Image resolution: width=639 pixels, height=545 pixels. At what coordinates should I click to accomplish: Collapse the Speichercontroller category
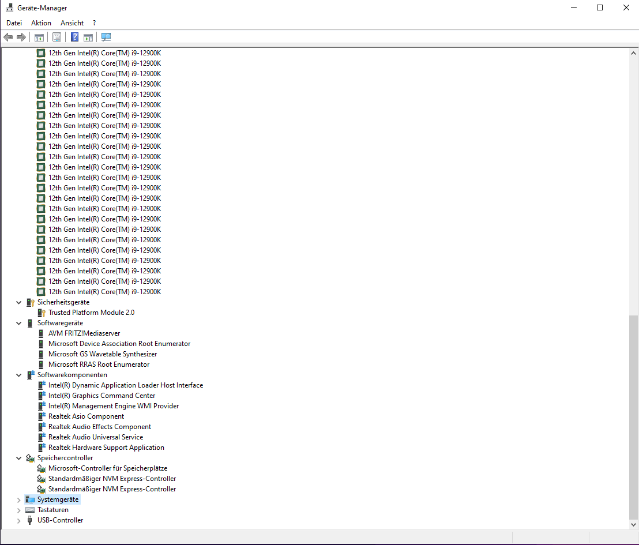19,458
